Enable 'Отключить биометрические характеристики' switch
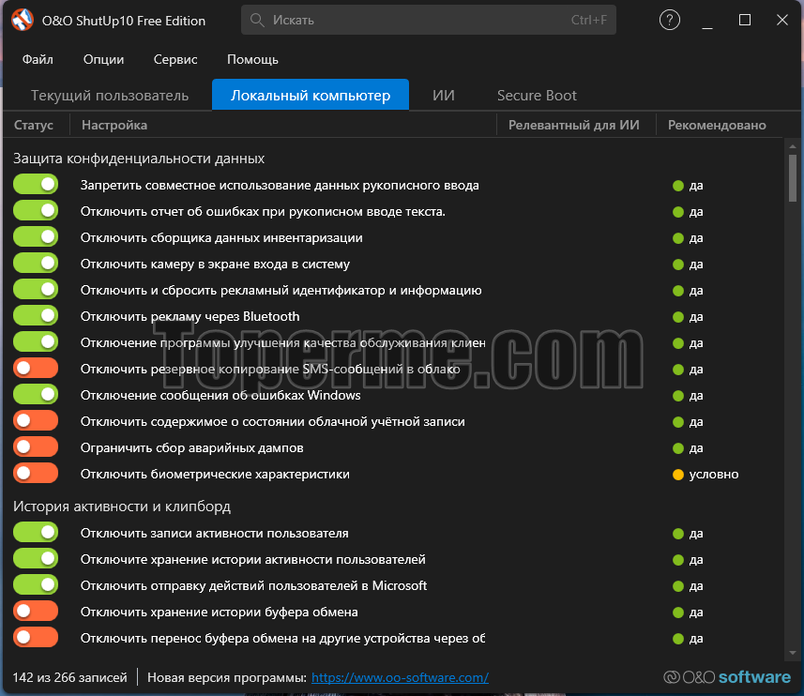This screenshot has height=696, width=804. pos(36,473)
